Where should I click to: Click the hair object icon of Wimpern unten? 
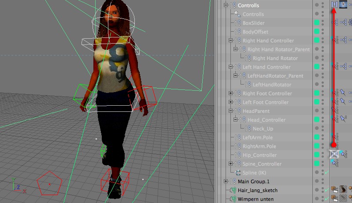[233, 199]
